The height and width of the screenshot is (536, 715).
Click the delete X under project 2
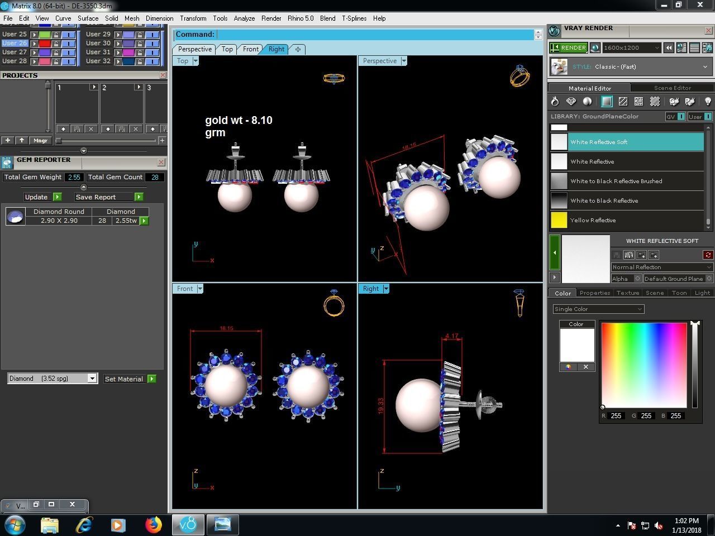tap(136, 129)
